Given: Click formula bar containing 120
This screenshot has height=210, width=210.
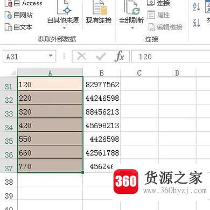Looking at the screenshot, I should click(x=171, y=57).
